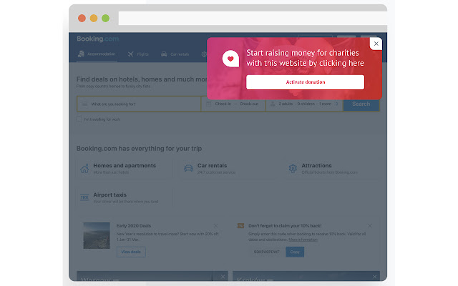Open Homes and apartments card

point(125,169)
